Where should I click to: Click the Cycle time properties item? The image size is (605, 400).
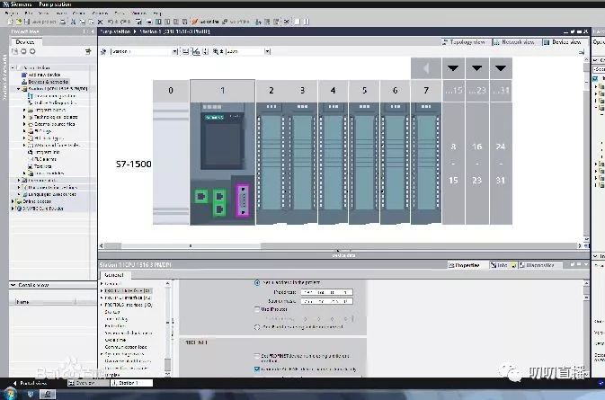click(115, 340)
